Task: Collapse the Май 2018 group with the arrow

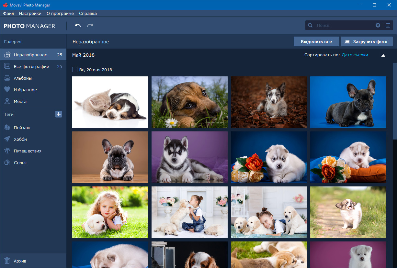Action: click(x=383, y=55)
